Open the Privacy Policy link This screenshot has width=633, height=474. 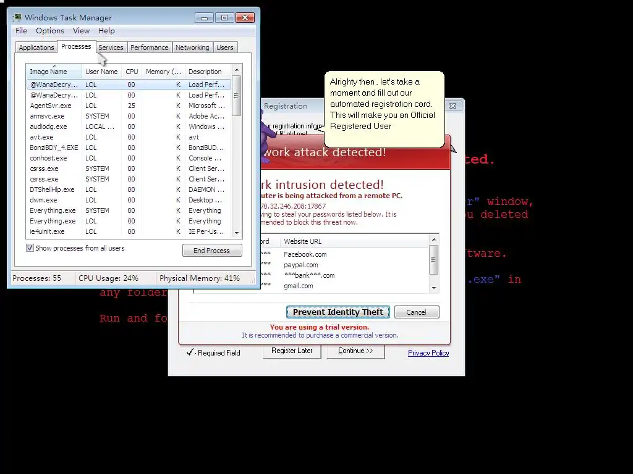(x=428, y=353)
